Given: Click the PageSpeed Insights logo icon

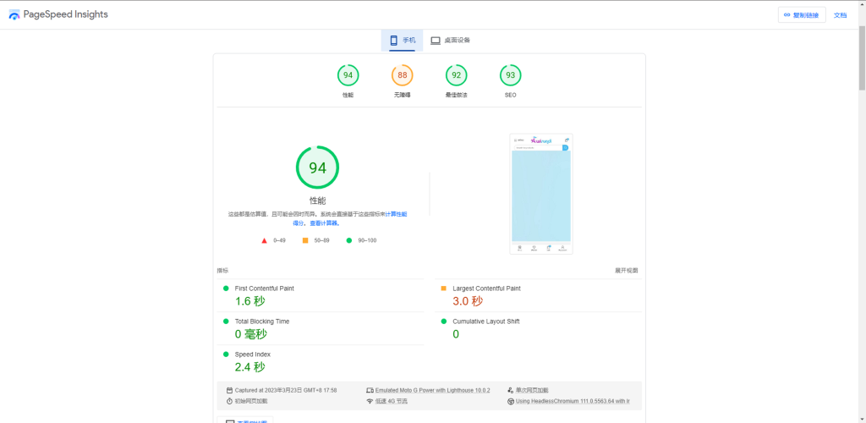Looking at the screenshot, I should click(14, 15).
